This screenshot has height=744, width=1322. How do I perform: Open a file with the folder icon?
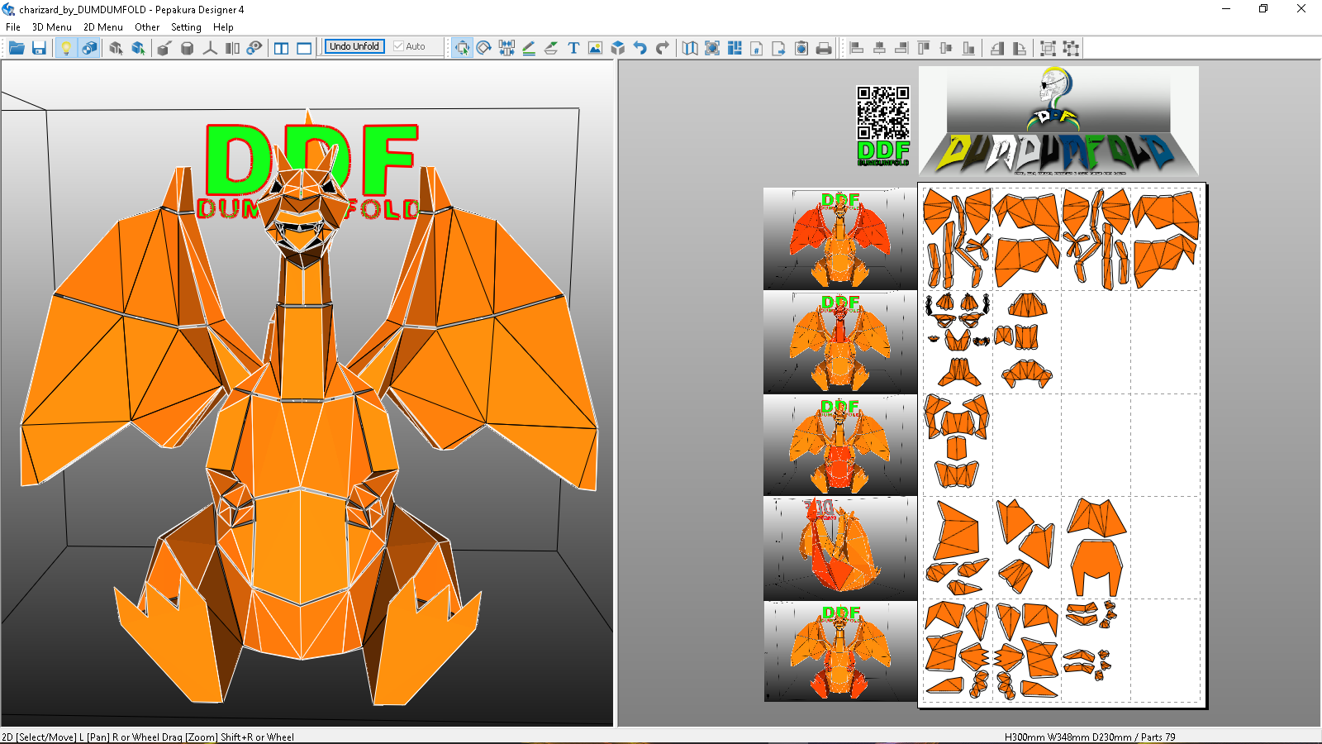tap(17, 48)
